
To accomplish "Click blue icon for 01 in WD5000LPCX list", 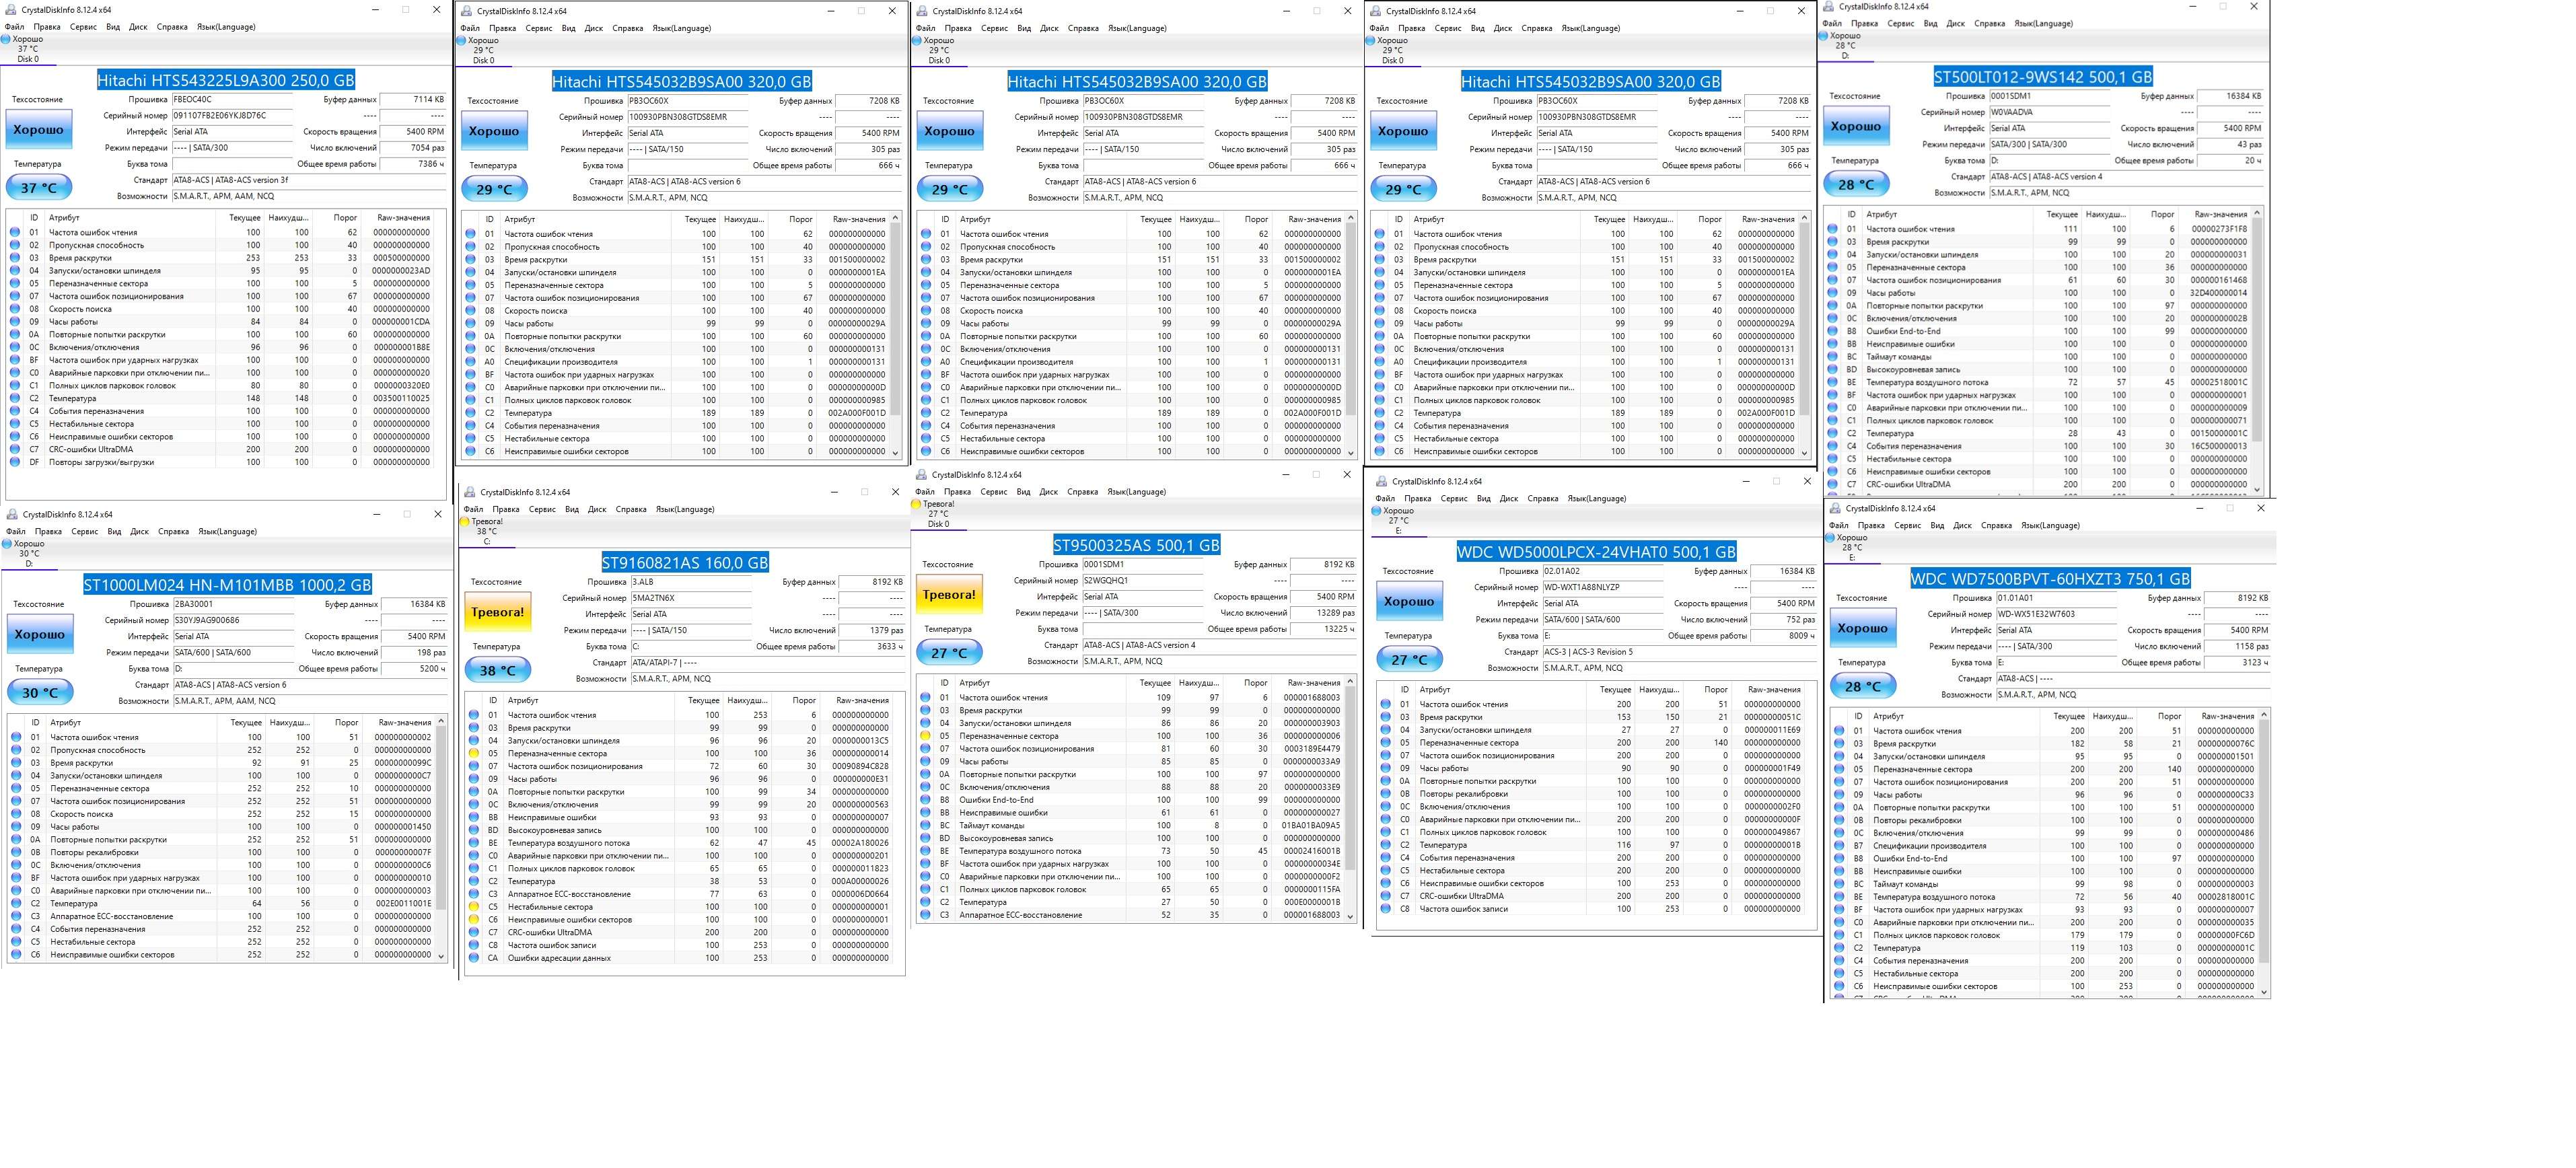I will 1385,704.
